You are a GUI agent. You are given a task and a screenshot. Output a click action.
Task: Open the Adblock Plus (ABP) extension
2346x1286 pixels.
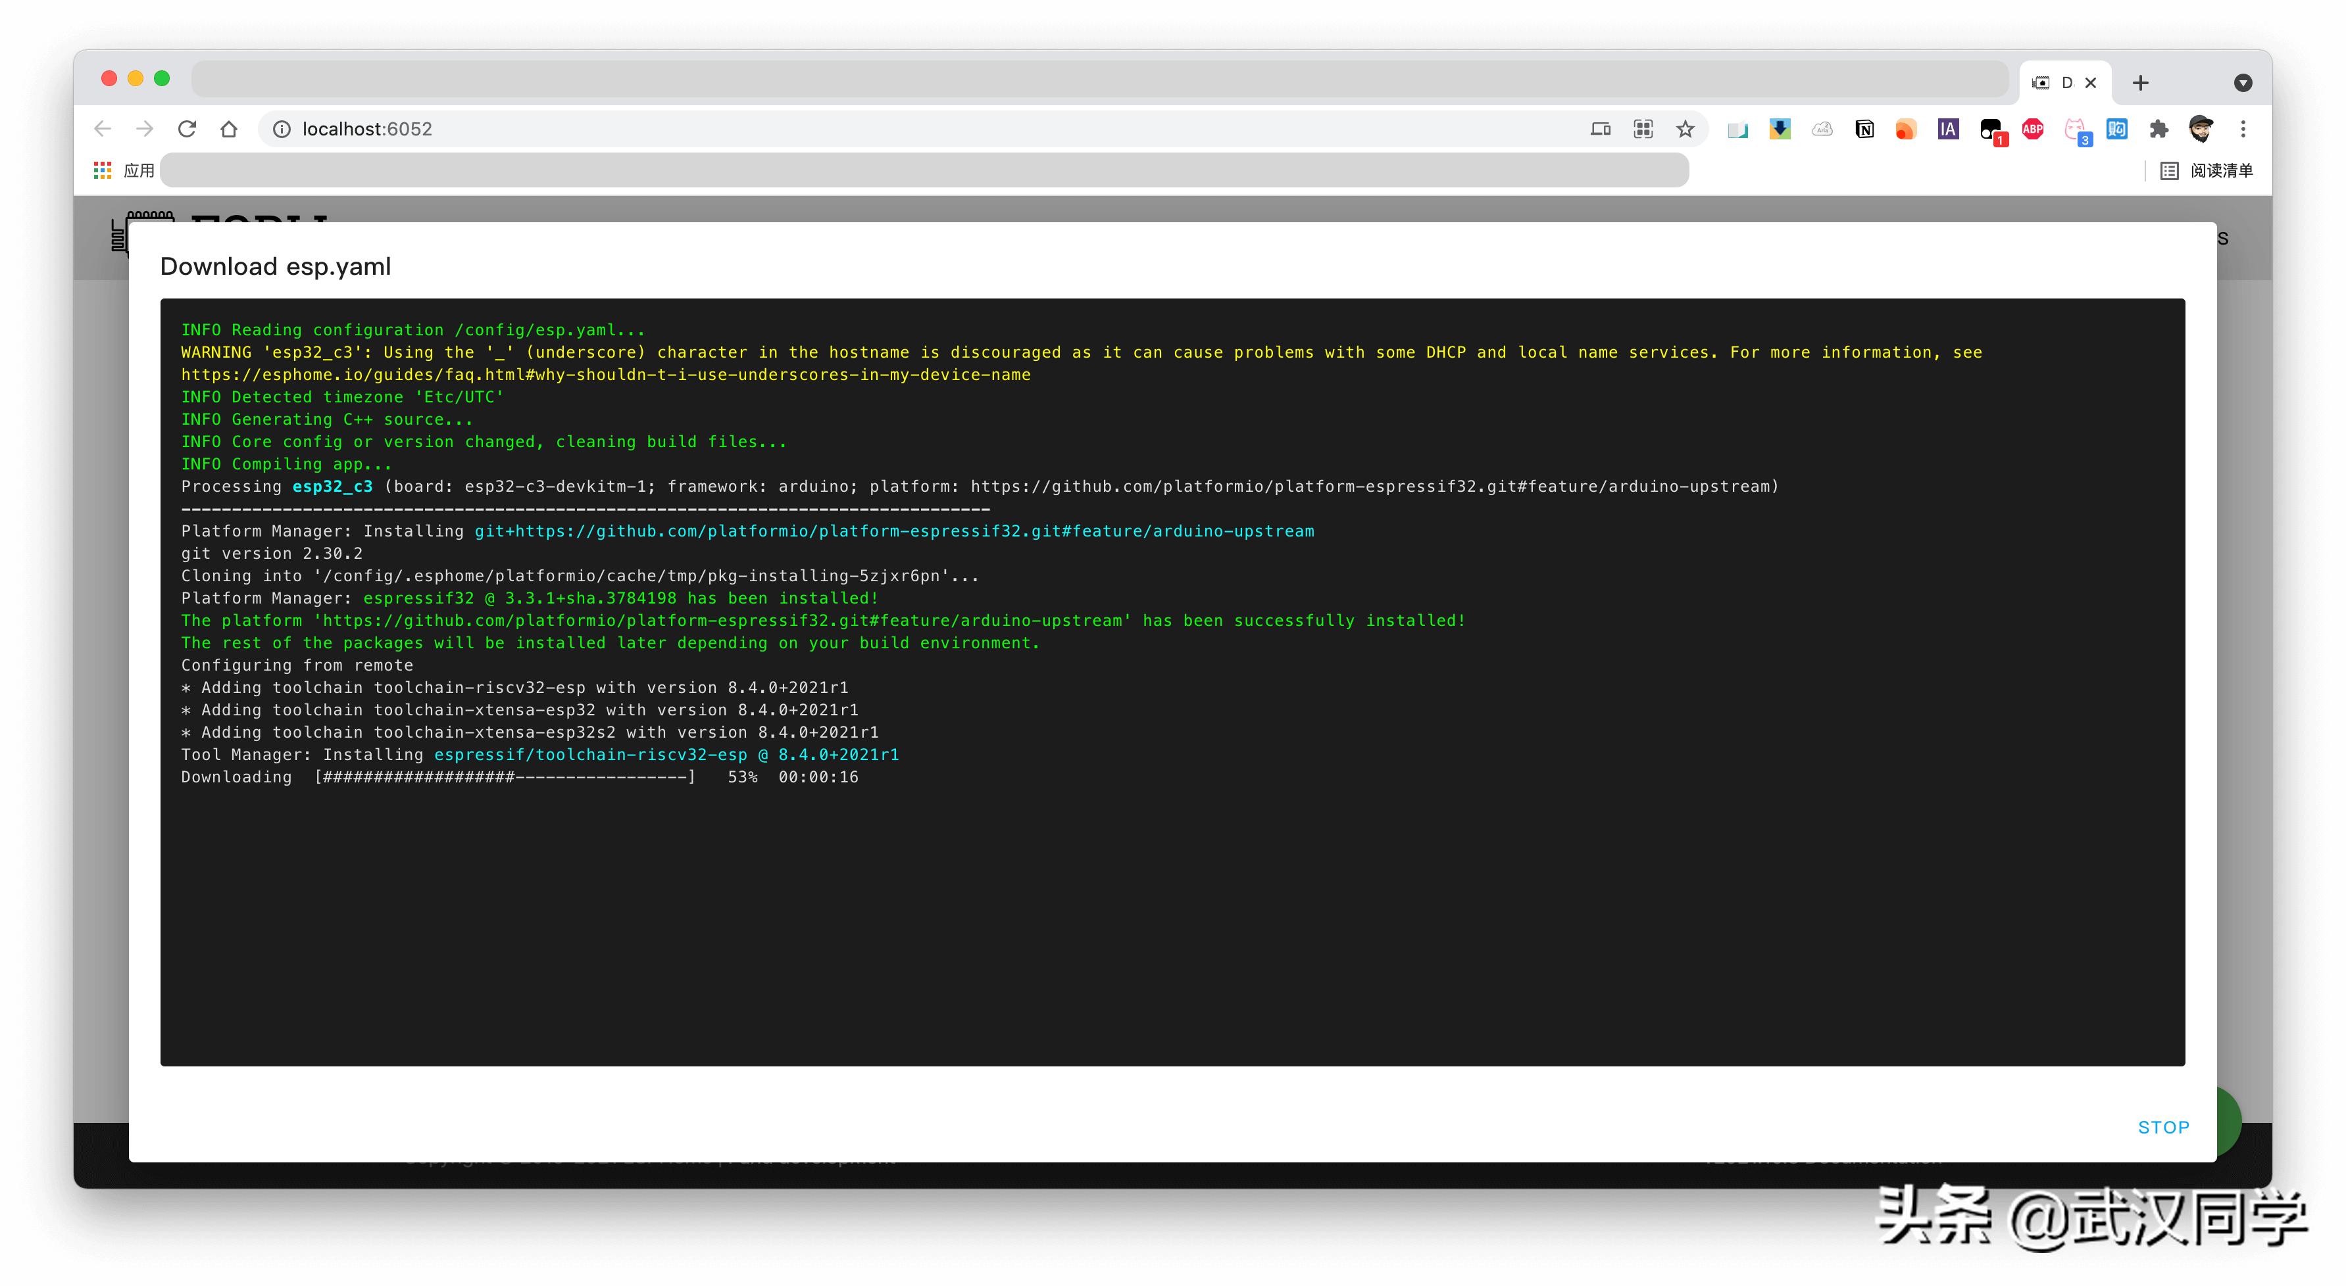tap(2033, 130)
